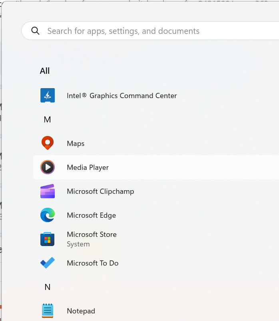Image resolution: width=279 pixels, height=321 pixels.
Task: Open Maps by clicking its name
Action: [76, 143]
